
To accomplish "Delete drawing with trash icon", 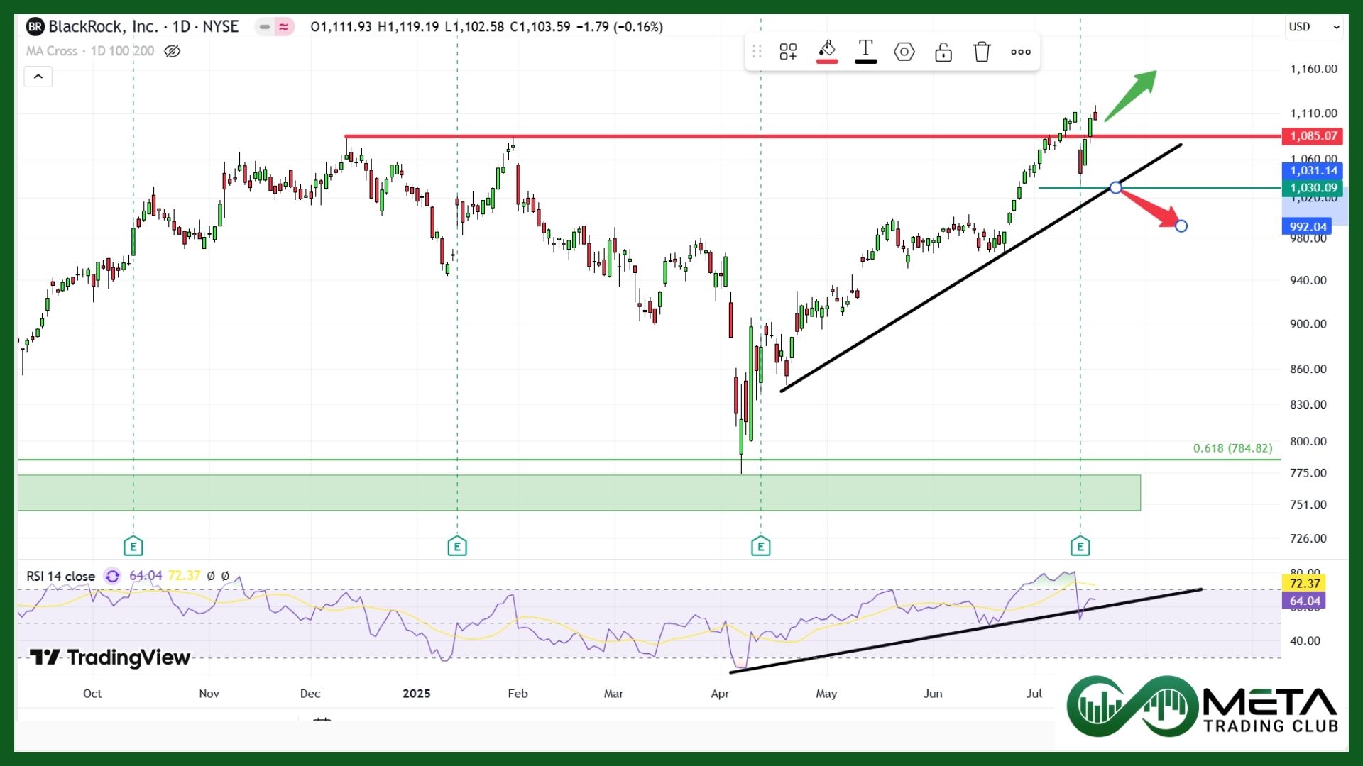I will (x=982, y=52).
